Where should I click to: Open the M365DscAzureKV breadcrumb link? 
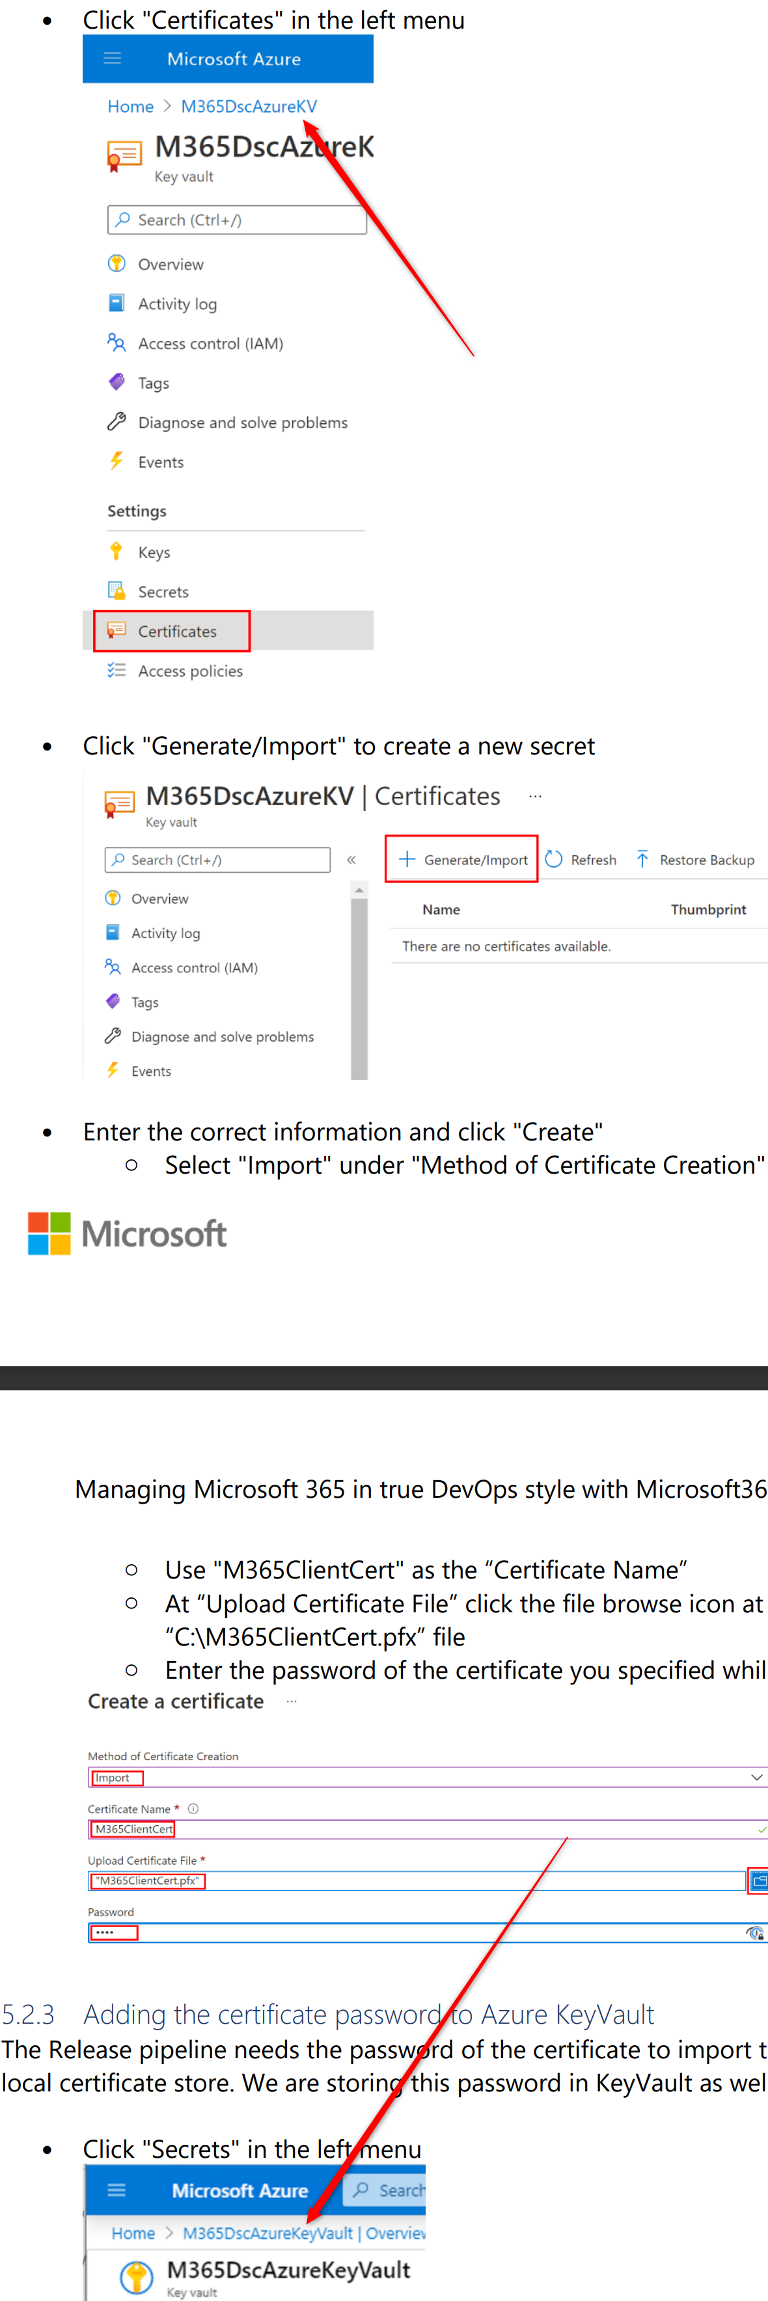click(x=248, y=106)
